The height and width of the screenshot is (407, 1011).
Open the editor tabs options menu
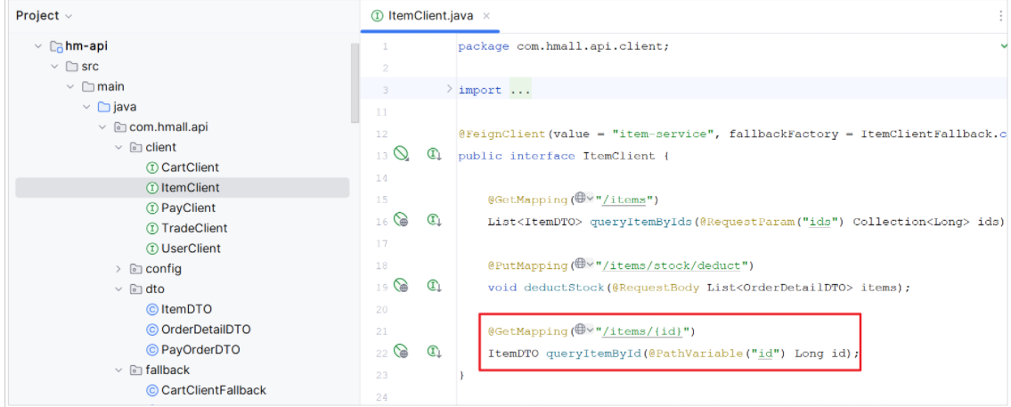(x=1000, y=16)
